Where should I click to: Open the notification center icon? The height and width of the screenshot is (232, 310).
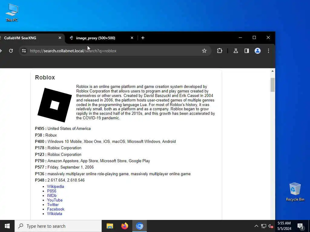click(300, 226)
